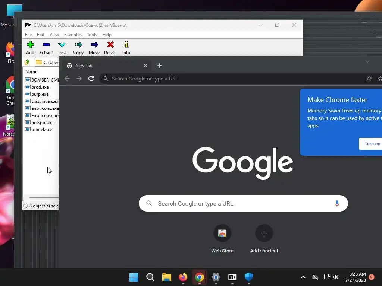This screenshot has height=286, width=382.
Task: Minimize the 7-Zip window
Action: point(260,25)
